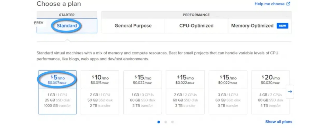
Task: Click the external link icon beside Help me choose
Action: (x=288, y=4)
